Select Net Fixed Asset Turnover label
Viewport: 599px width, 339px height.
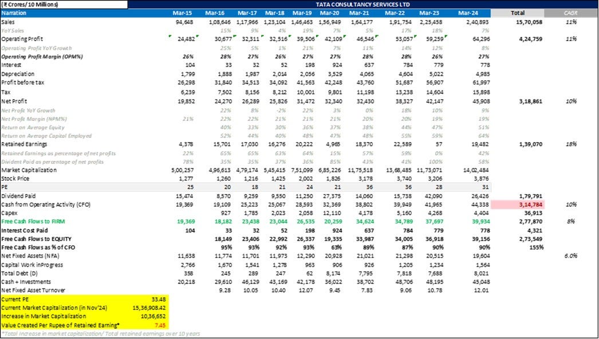(33, 290)
